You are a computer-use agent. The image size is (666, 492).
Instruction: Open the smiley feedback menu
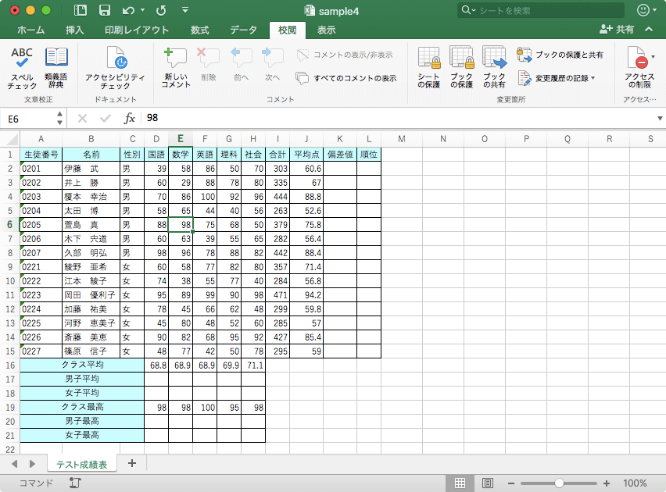click(x=646, y=10)
